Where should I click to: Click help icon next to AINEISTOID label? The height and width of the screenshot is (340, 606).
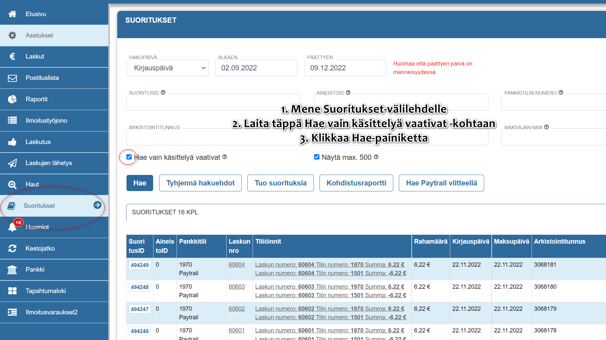pos(348,93)
